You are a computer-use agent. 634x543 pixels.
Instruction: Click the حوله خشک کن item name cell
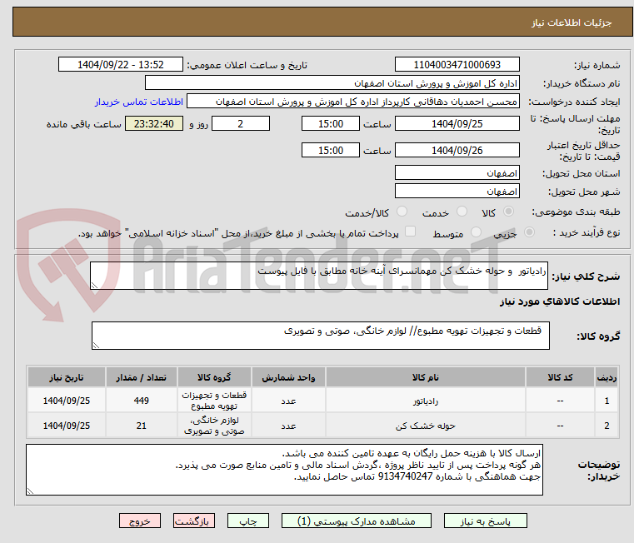pos(426,426)
